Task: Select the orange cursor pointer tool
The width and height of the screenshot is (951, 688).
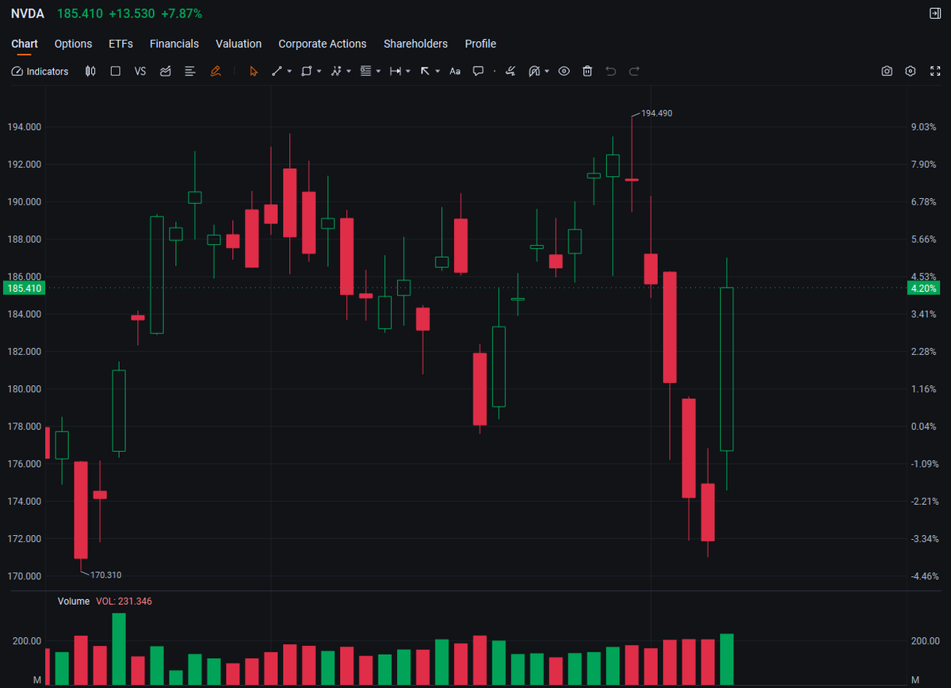Action: [x=254, y=71]
